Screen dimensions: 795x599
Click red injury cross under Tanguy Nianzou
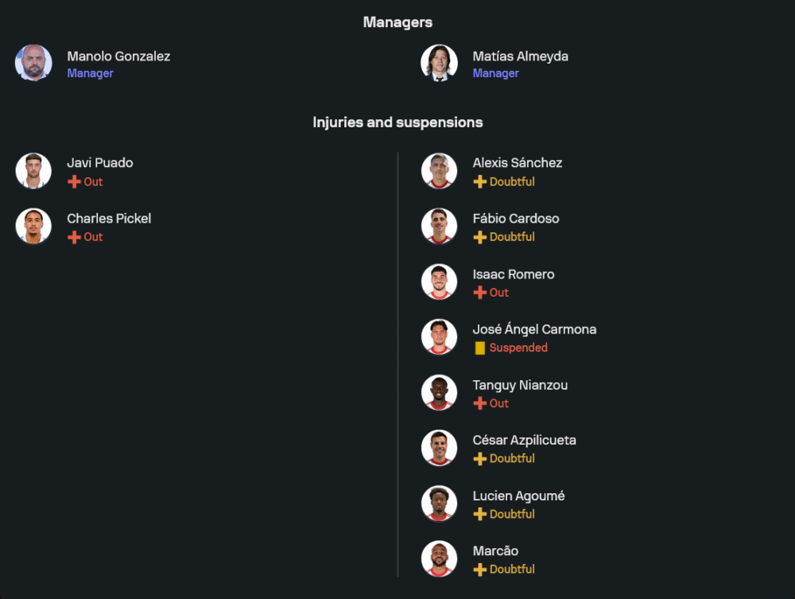pos(479,403)
